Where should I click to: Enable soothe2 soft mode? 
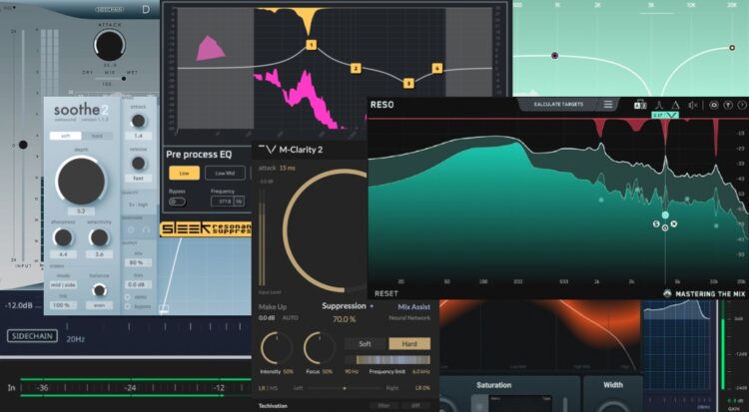(64, 136)
